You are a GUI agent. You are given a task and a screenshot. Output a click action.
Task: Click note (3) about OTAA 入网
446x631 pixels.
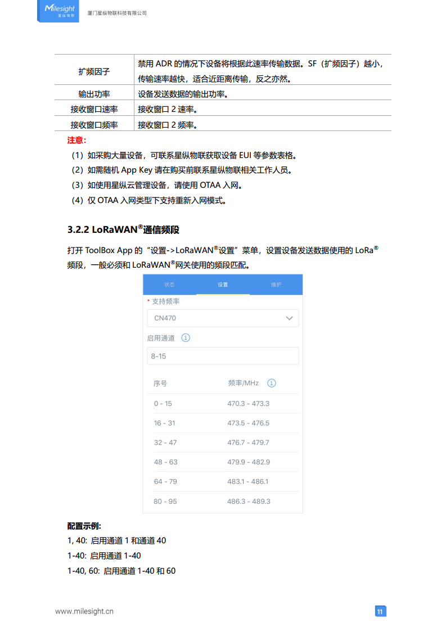point(157,186)
